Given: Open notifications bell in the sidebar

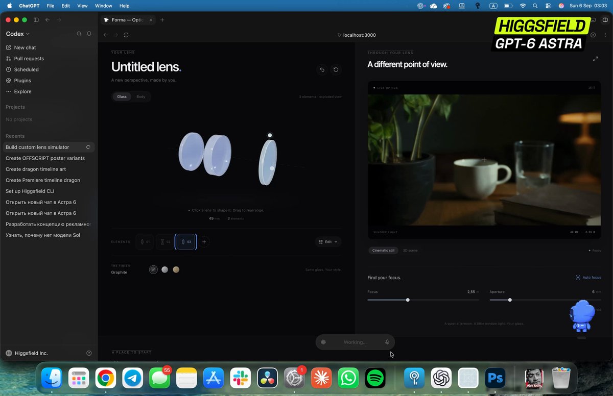Looking at the screenshot, I should click(89, 34).
